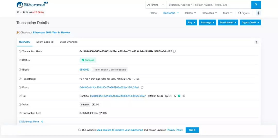Open the Privacy Policy link
This screenshot has width=278, height=138.
tap(175, 130)
